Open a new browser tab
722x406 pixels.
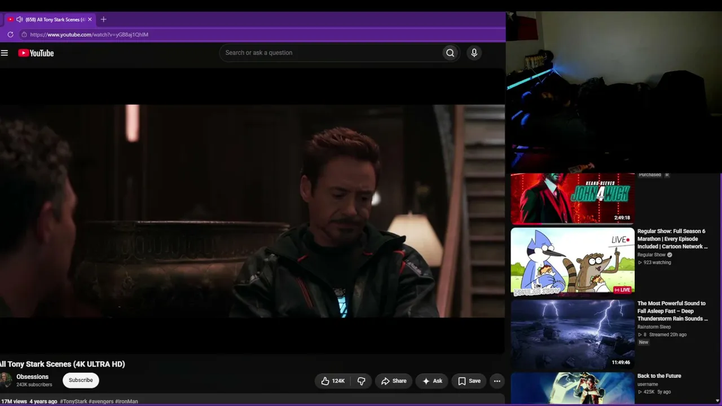click(103, 19)
